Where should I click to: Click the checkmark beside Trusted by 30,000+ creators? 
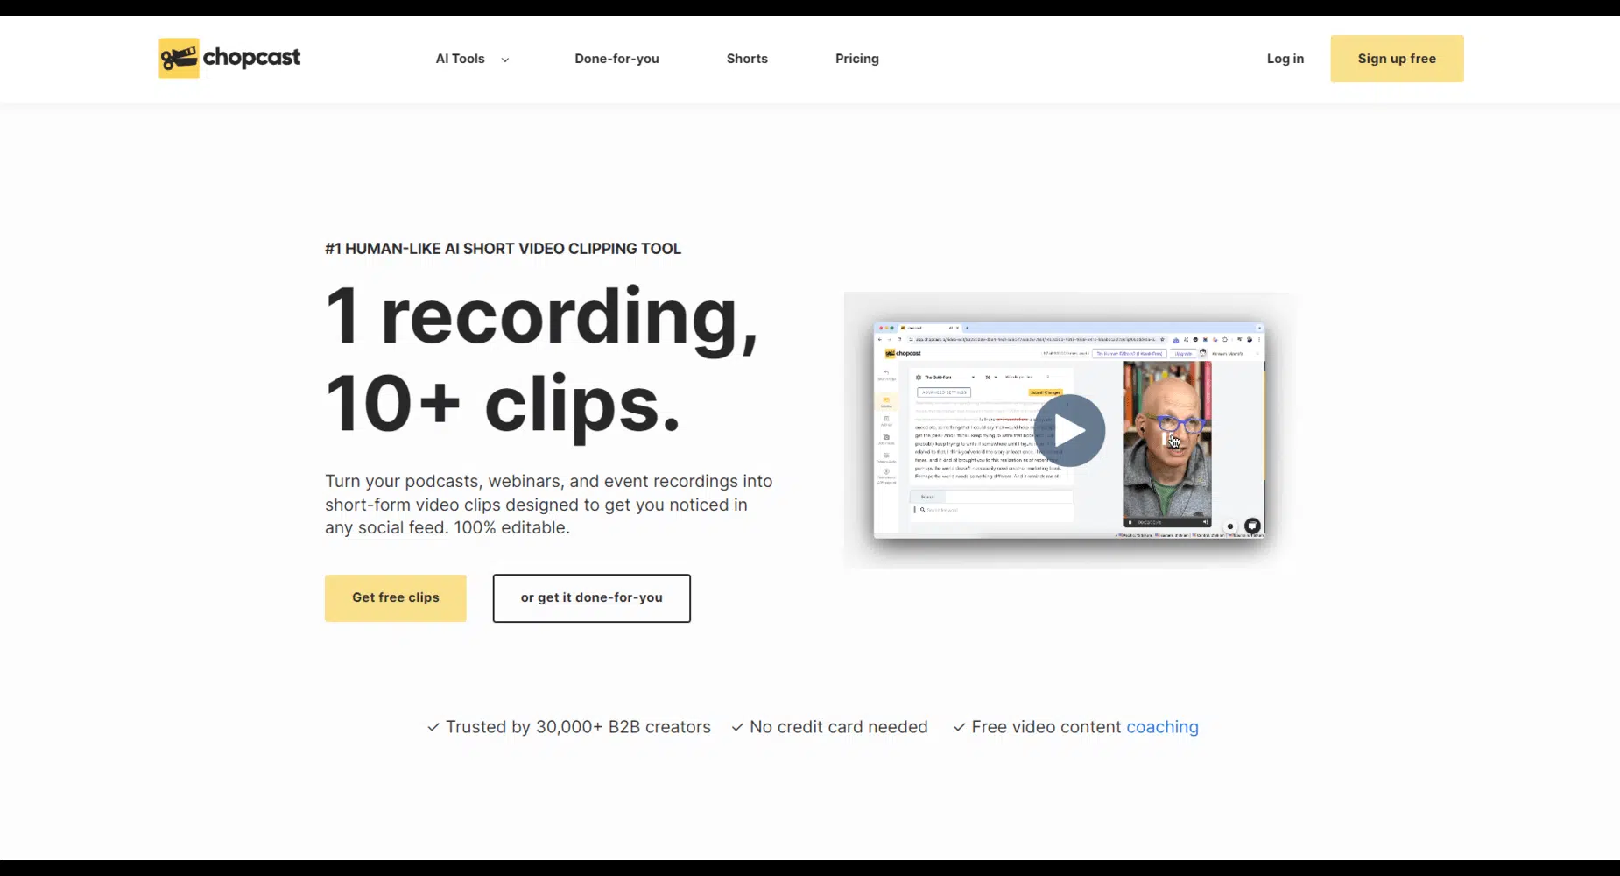433,727
